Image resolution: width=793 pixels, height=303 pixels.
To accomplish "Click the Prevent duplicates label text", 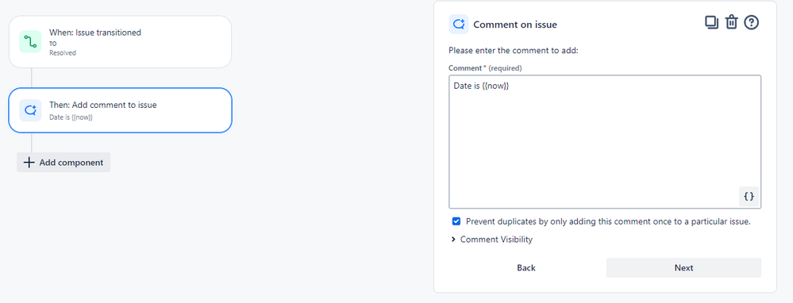I will 608,221.
